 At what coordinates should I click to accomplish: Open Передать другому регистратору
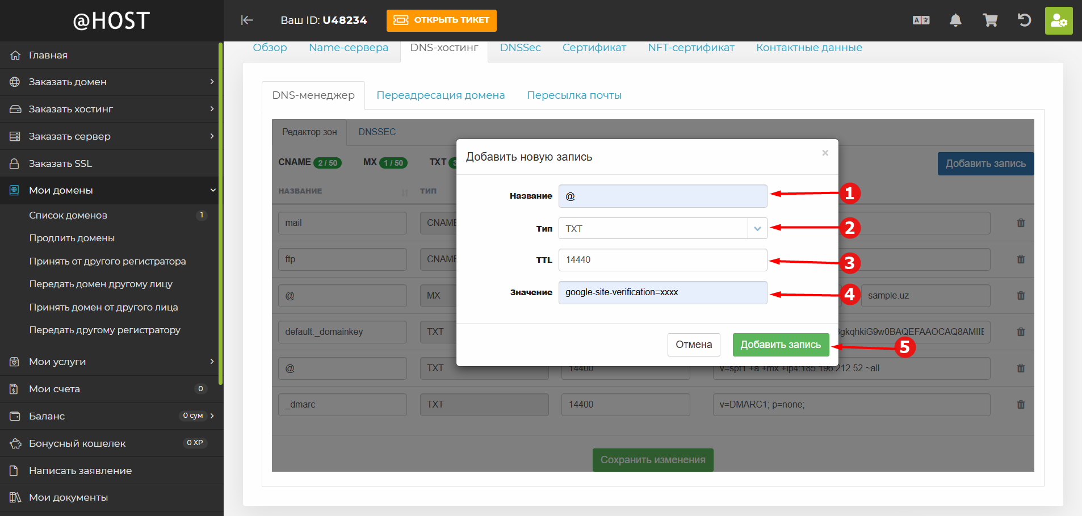coord(104,330)
